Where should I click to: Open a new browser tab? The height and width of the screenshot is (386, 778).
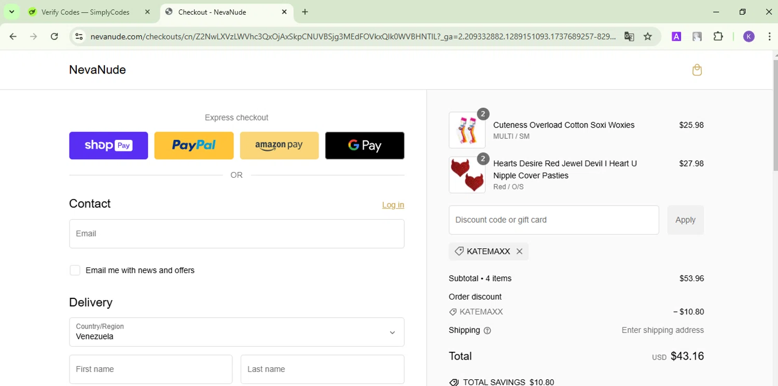click(x=305, y=12)
